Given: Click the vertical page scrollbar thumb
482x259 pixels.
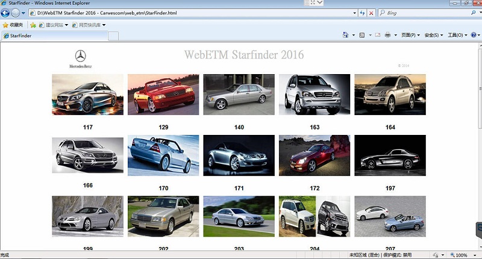Looking at the screenshot, I should point(480,89).
